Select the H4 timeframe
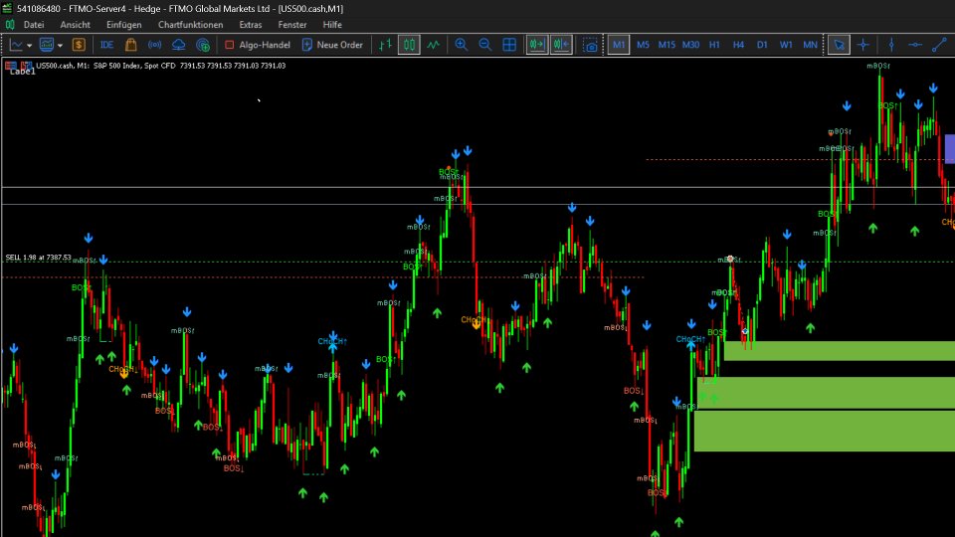The height and width of the screenshot is (537, 955). (738, 45)
